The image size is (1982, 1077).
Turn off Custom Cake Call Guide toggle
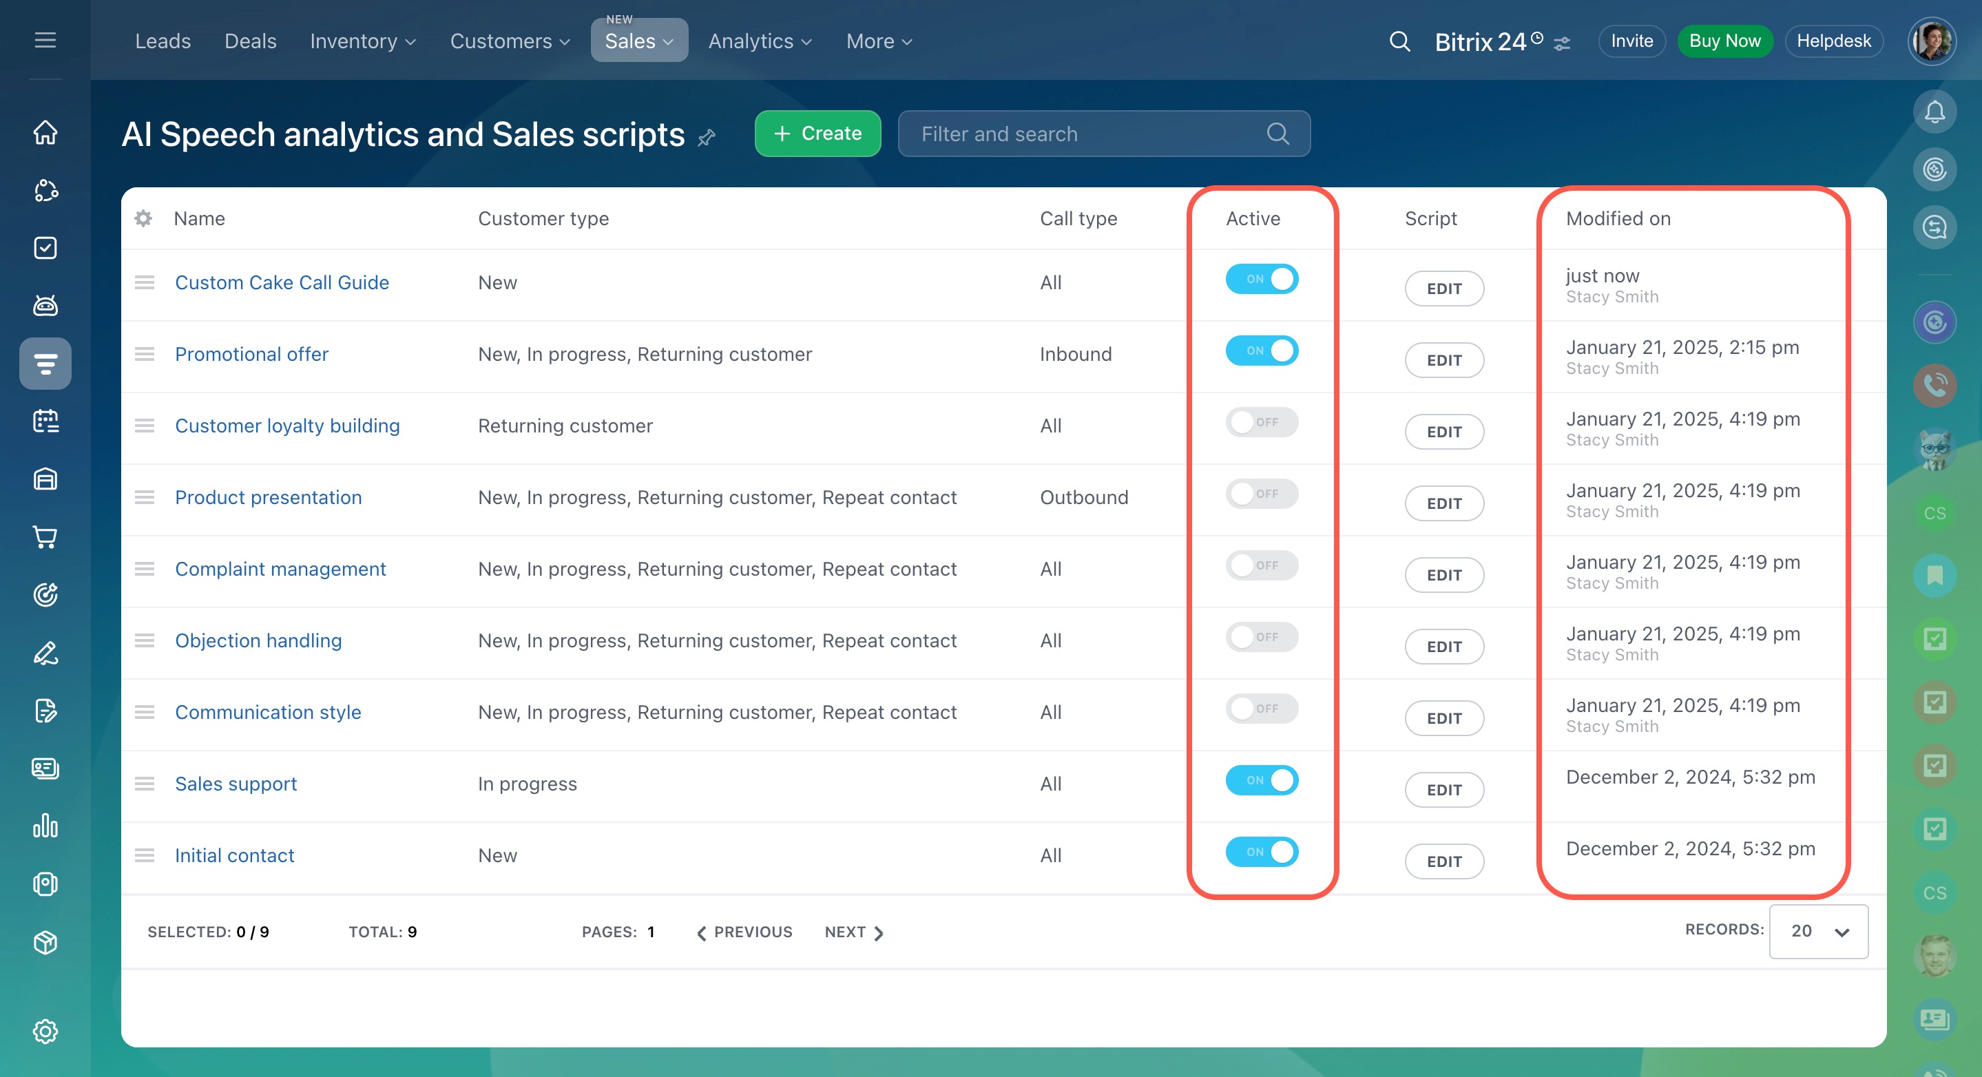click(1261, 280)
